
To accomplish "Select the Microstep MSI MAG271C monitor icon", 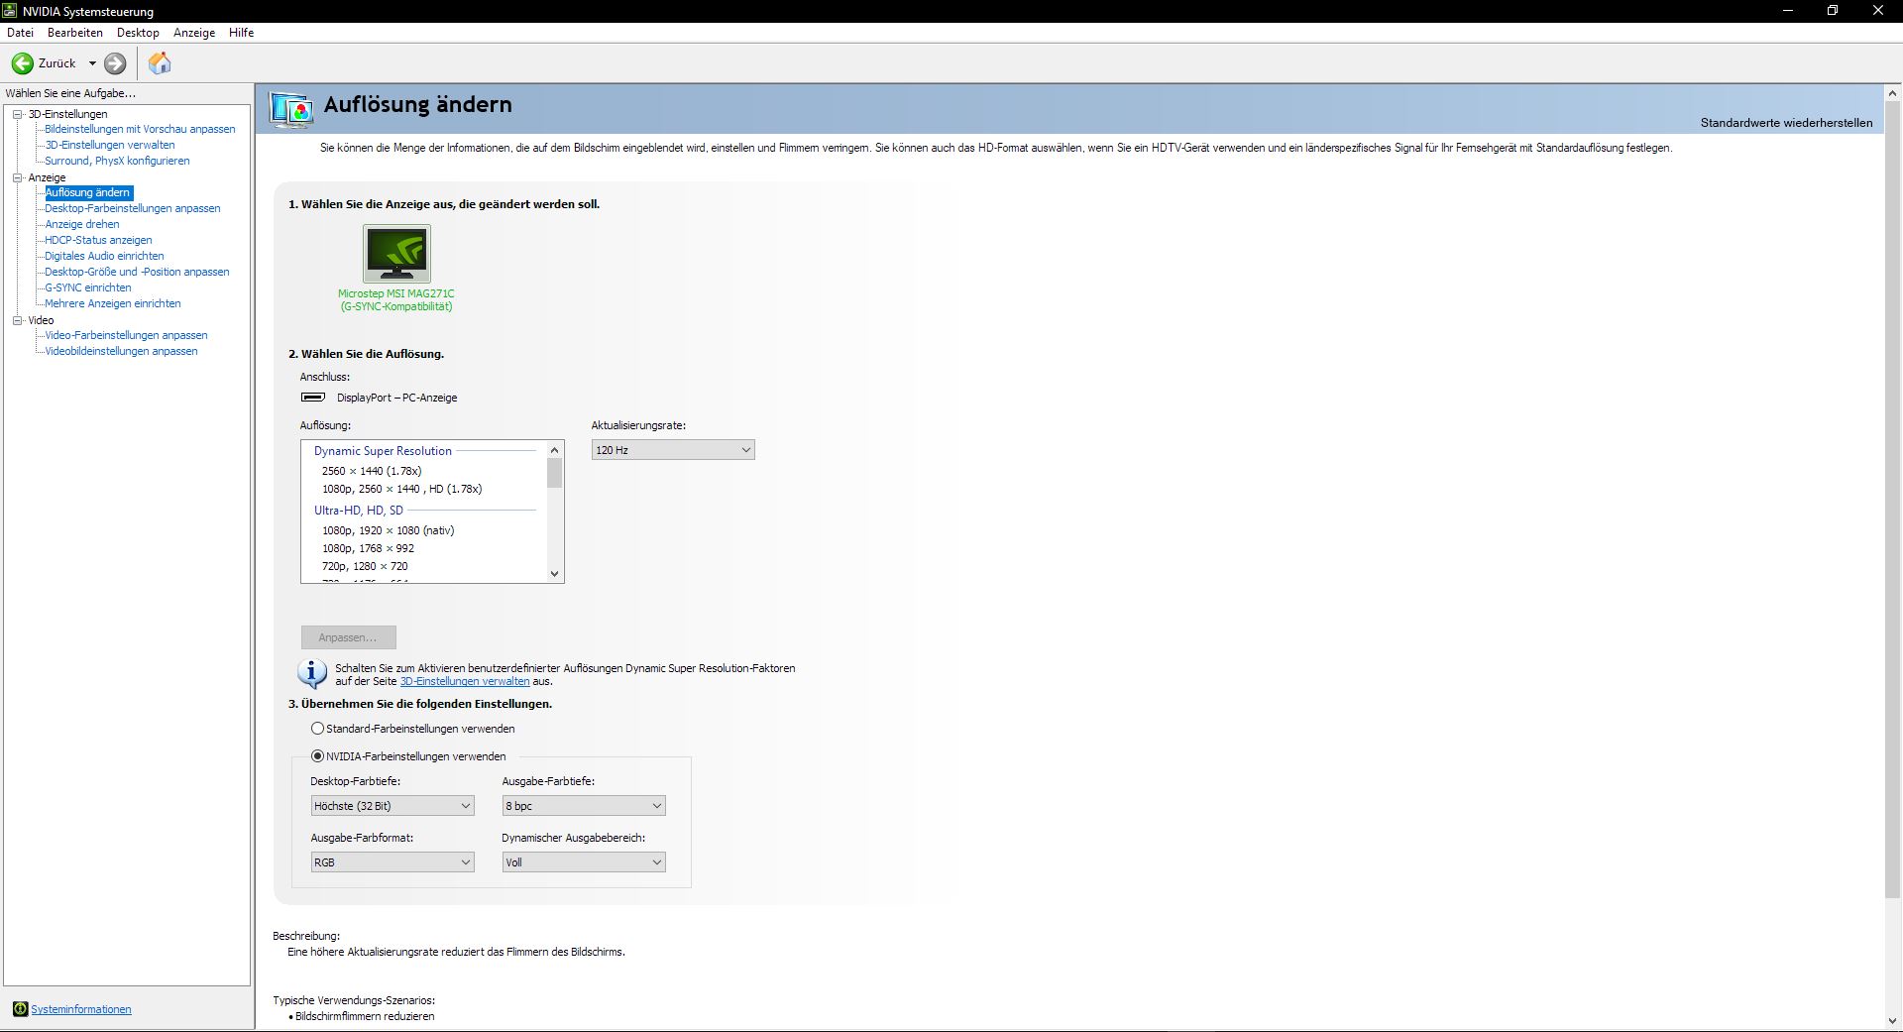I will click(396, 254).
